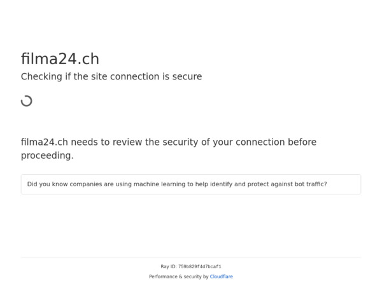Click 'connection before' in the review paragraph
The width and height of the screenshot is (382, 286).
pos(276,142)
